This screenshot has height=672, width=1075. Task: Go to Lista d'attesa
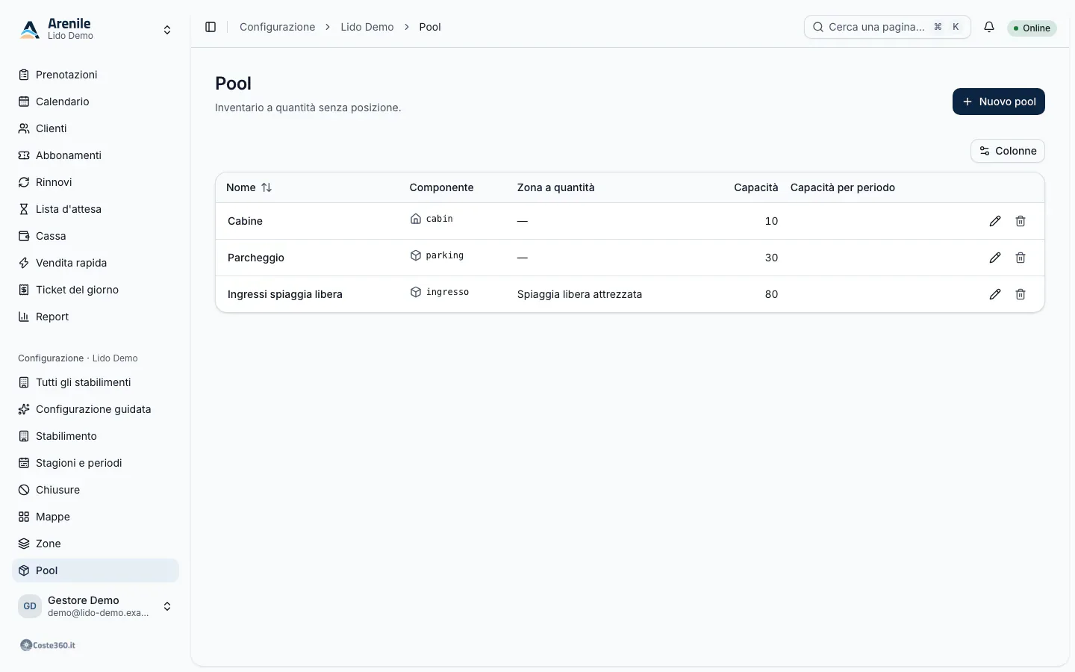coord(96,209)
